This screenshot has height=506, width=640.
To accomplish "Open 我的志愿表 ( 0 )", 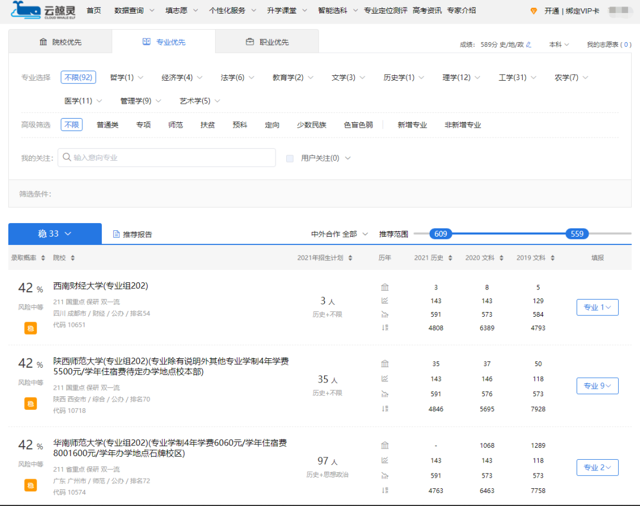I will pos(609,44).
